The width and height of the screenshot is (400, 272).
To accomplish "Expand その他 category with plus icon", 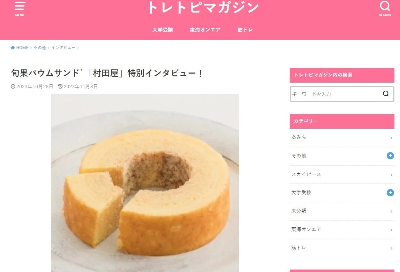I will tap(390, 156).
